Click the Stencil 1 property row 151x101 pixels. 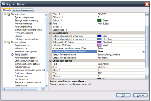coord(98,27)
